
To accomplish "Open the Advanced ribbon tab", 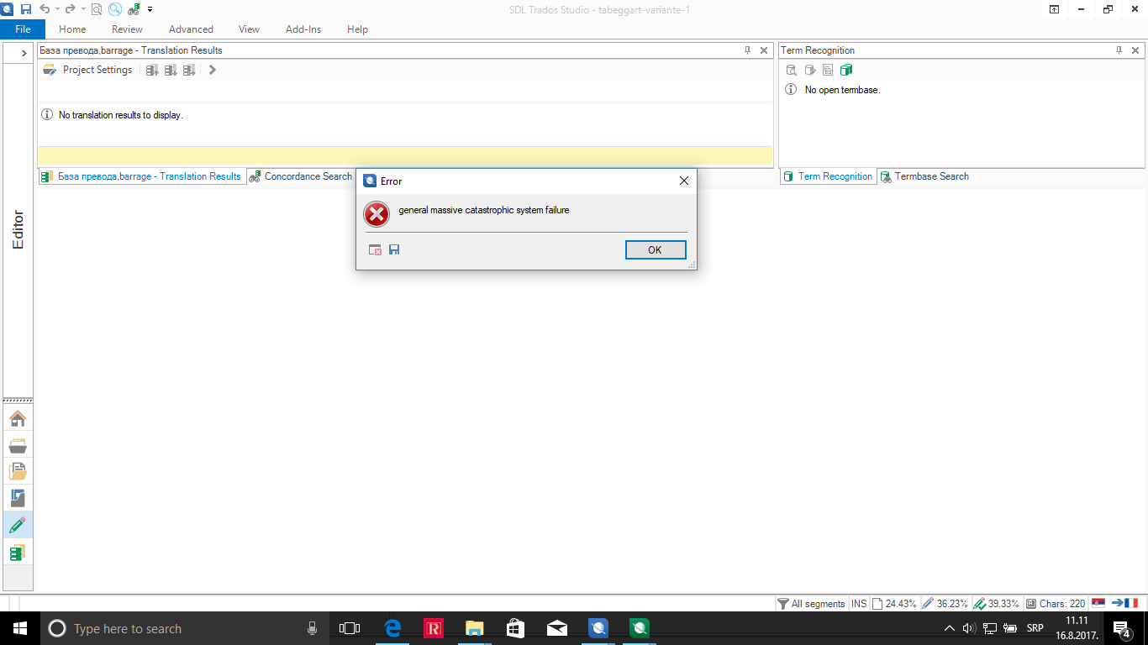I will (x=191, y=29).
